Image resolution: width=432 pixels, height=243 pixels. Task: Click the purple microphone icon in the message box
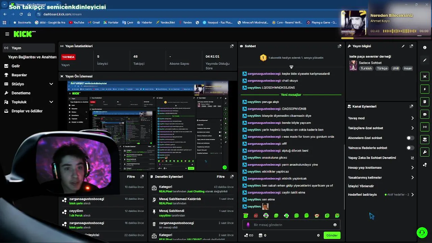[248, 225]
